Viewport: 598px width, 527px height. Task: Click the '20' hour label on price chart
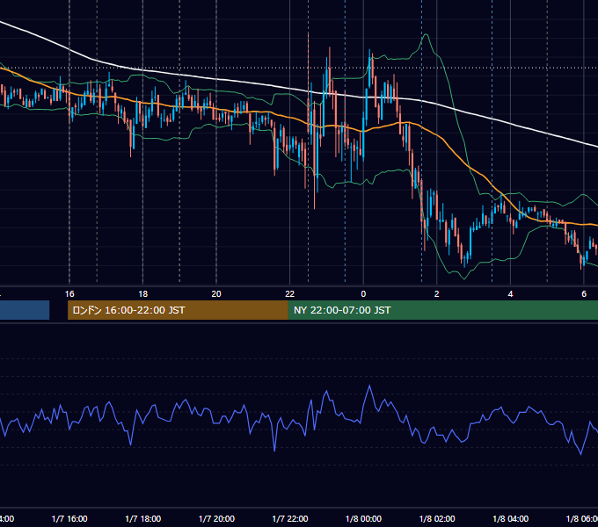[x=216, y=294]
